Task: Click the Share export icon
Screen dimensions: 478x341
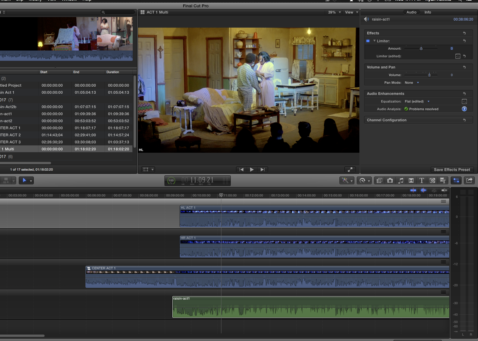Action: [469, 180]
